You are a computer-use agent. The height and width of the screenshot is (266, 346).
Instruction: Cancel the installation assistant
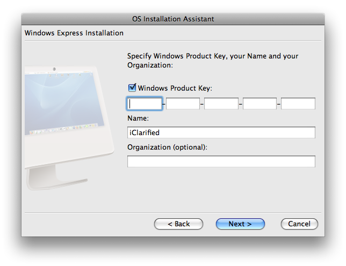point(299,224)
